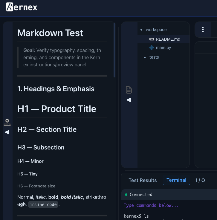Click the instructions book icon on left rail
Image resolution: width=217 pixels, height=220 pixels.
[7, 122]
